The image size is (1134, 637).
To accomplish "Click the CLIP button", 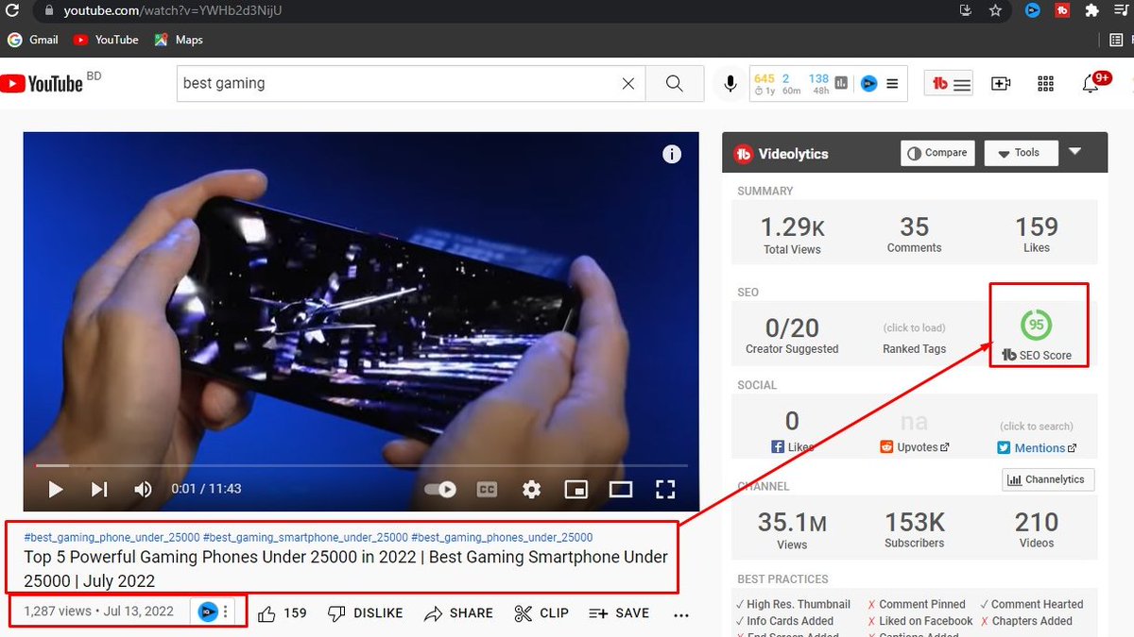I will [x=541, y=613].
